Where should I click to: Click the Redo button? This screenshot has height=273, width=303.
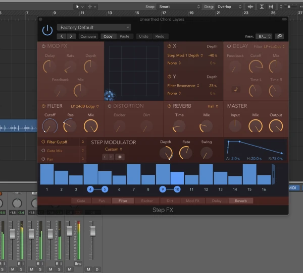(160, 36)
